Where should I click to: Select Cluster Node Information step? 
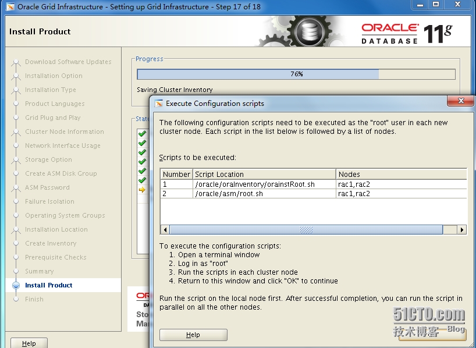coord(65,132)
